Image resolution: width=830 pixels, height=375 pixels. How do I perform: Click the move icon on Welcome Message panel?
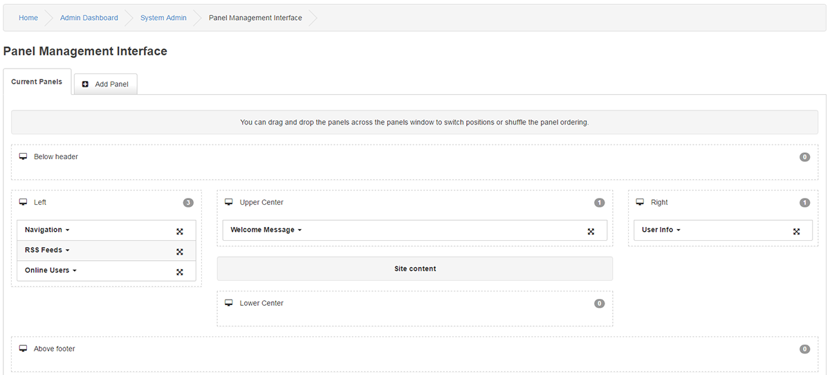pyautogui.click(x=591, y=232)
